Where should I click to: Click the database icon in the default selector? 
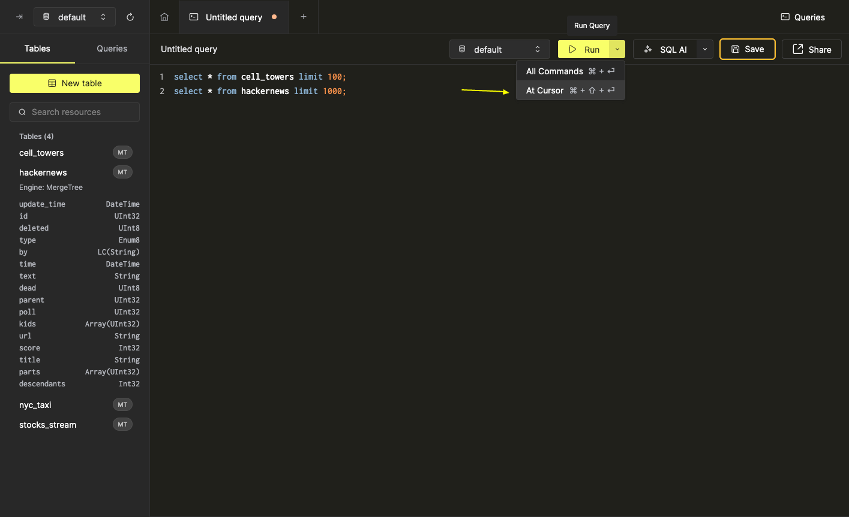46,17
